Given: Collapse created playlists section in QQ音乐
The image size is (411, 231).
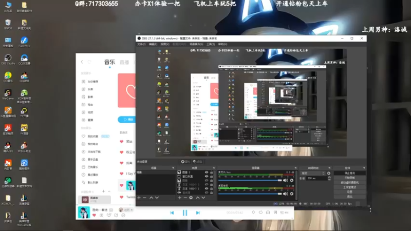Looking at the screenshot, I should click(x=109, y=191).
